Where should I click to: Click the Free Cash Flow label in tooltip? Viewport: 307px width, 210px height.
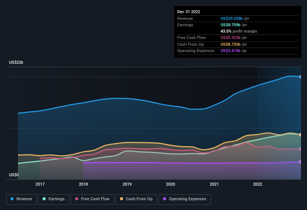pyautogui.click(x=191, y=37)
